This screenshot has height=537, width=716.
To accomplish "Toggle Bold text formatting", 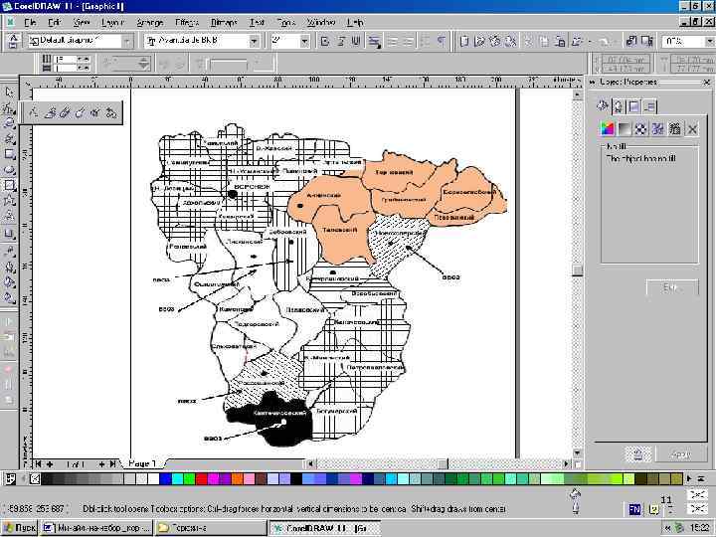I will pyautogui.click(x=324, y=41).
